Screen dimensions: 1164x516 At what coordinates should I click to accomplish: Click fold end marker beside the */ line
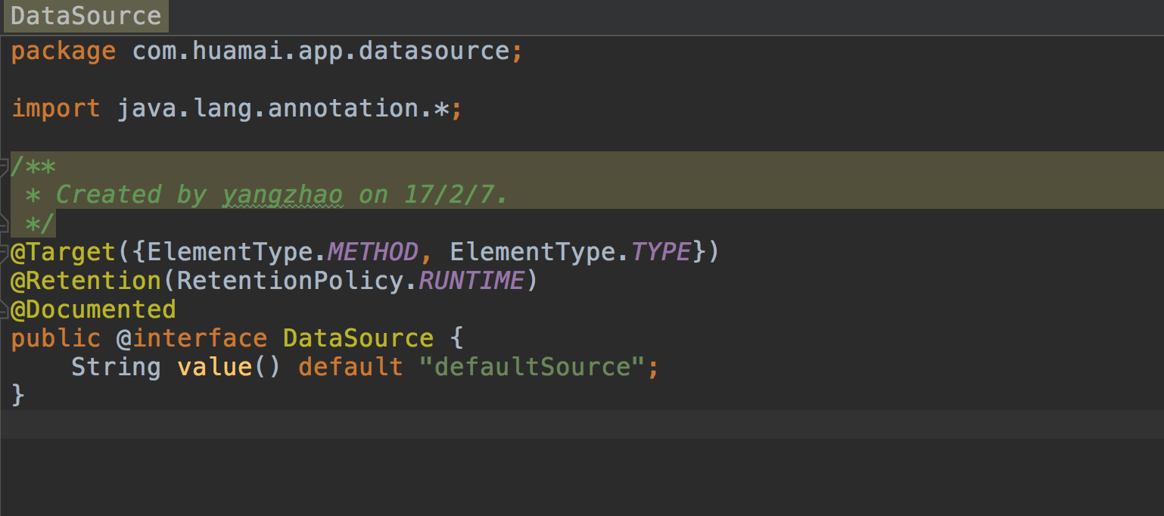[x=5, y=224]
